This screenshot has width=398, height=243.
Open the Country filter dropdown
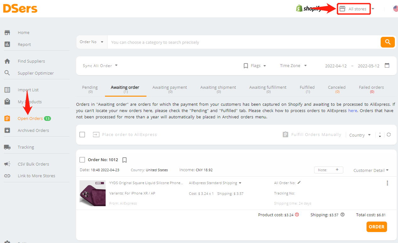coord(360,135)
